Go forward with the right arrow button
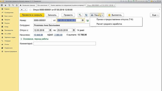 (x=25, y=10)
